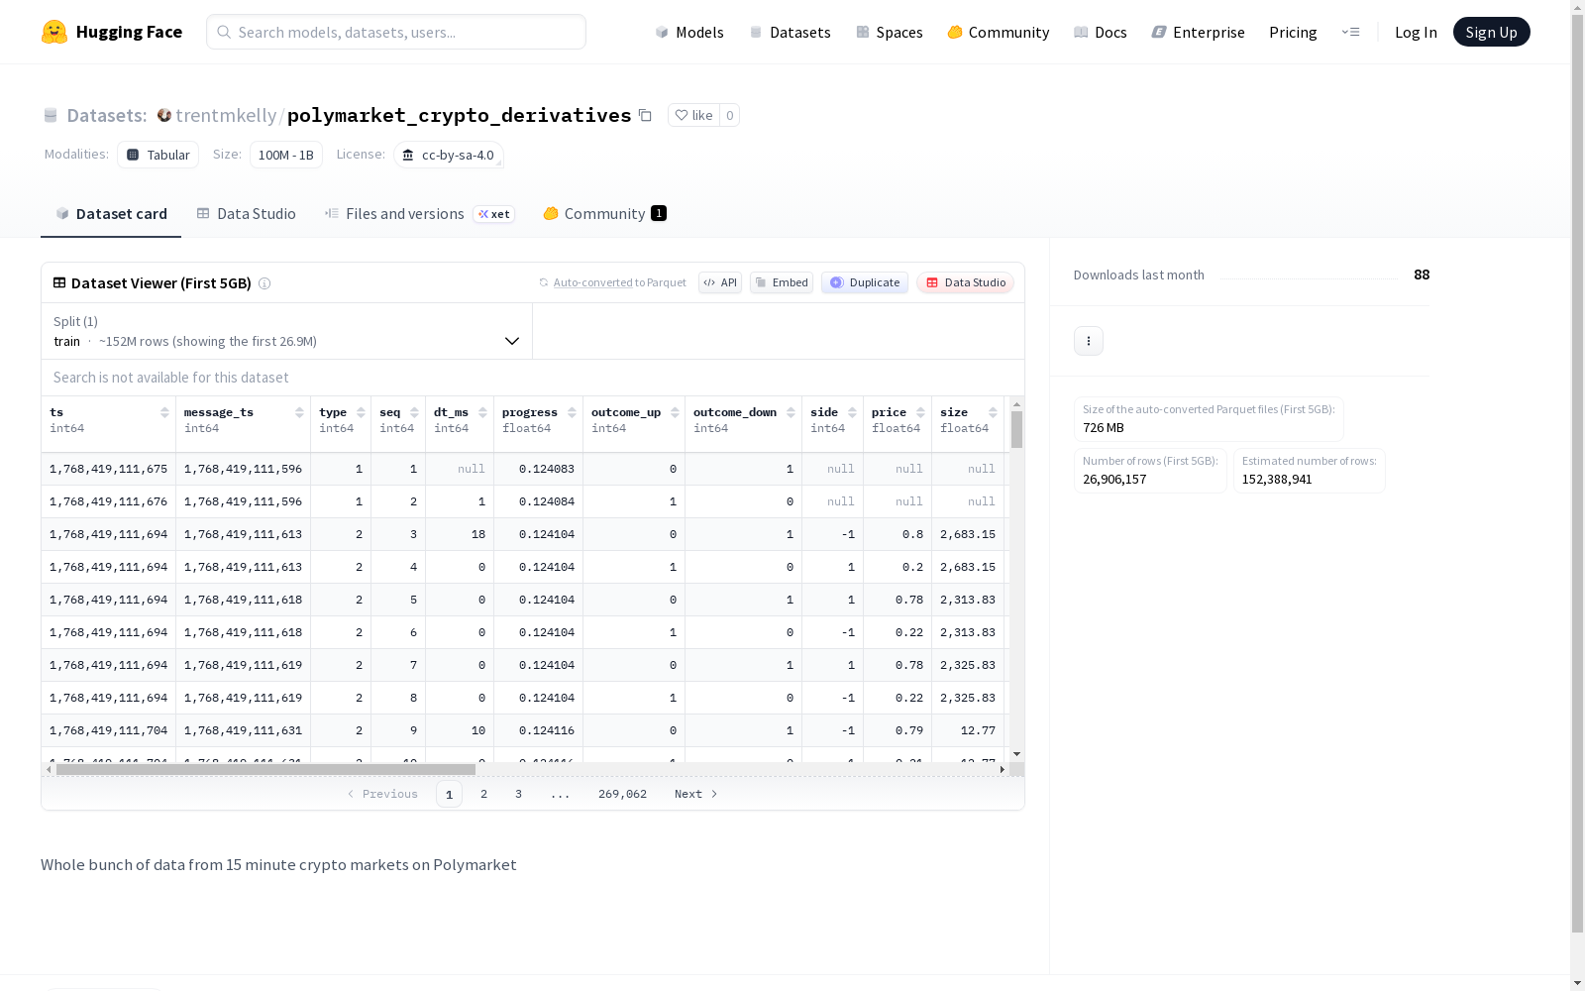This screenshot has height=991, width=1585.
Task: Open the three-dot more options button
Action: 1089,341
